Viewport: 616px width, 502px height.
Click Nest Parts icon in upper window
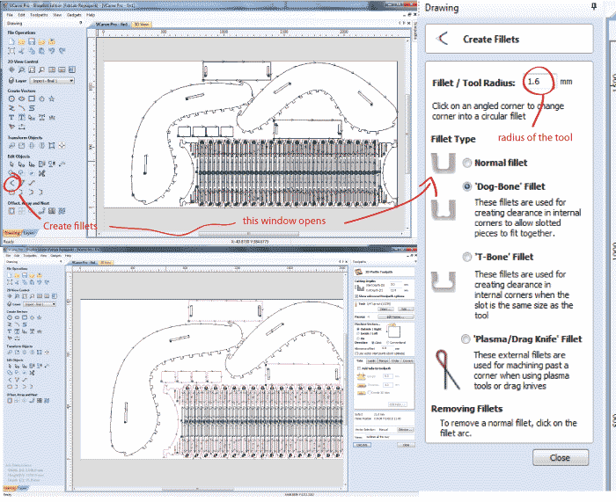point(62,211)
